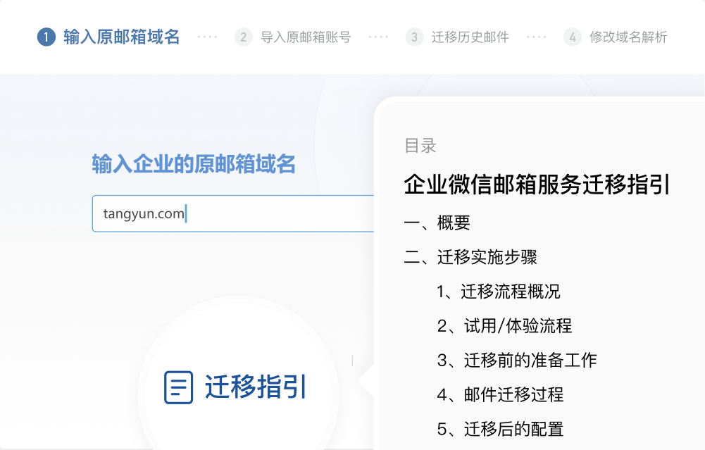This screenshot has width=705, height=450.
Task: Click the step 4 number circle
Action: pyautogui.click(x=573, y=37)
